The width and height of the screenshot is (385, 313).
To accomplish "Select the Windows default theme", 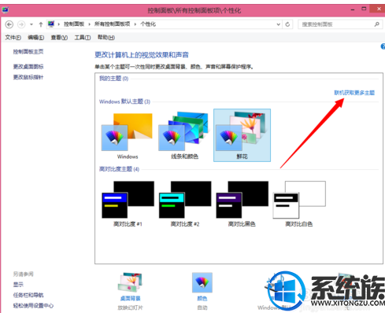I will [x=128, y=135].
